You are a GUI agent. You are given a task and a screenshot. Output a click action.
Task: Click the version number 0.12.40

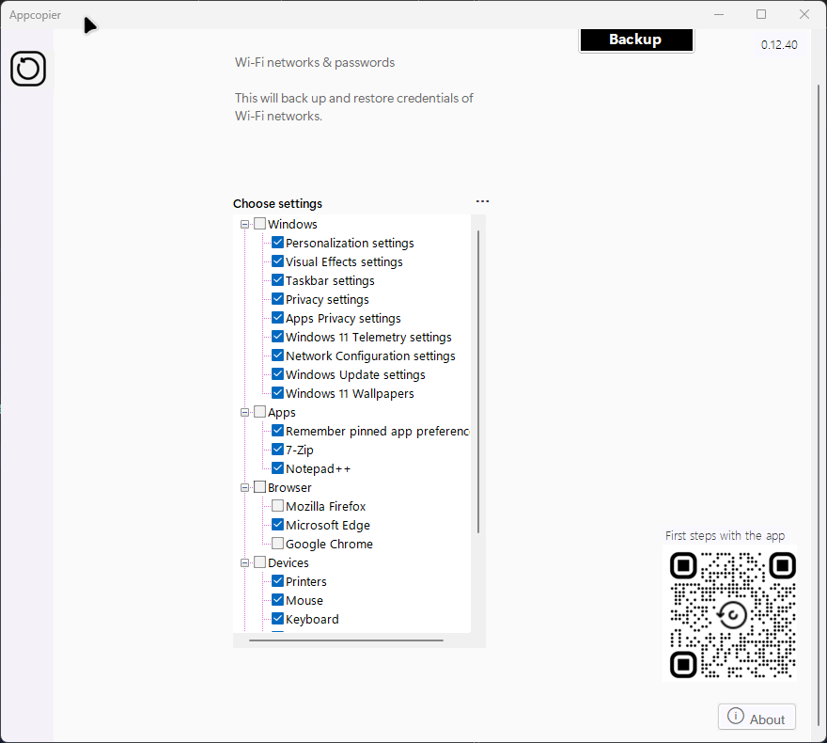click(779, 45)
